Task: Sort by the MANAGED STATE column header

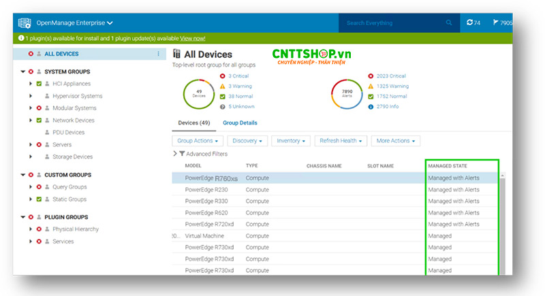Action: pos(448,166)
